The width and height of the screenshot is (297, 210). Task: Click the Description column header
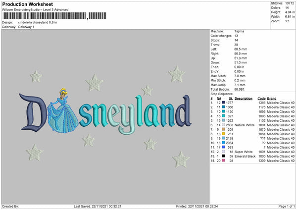(244, 99)
